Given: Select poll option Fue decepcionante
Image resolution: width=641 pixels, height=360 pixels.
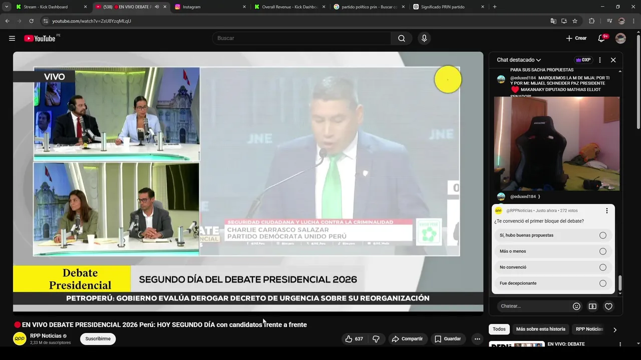Looking at the screenshot, I should (553, 283).
